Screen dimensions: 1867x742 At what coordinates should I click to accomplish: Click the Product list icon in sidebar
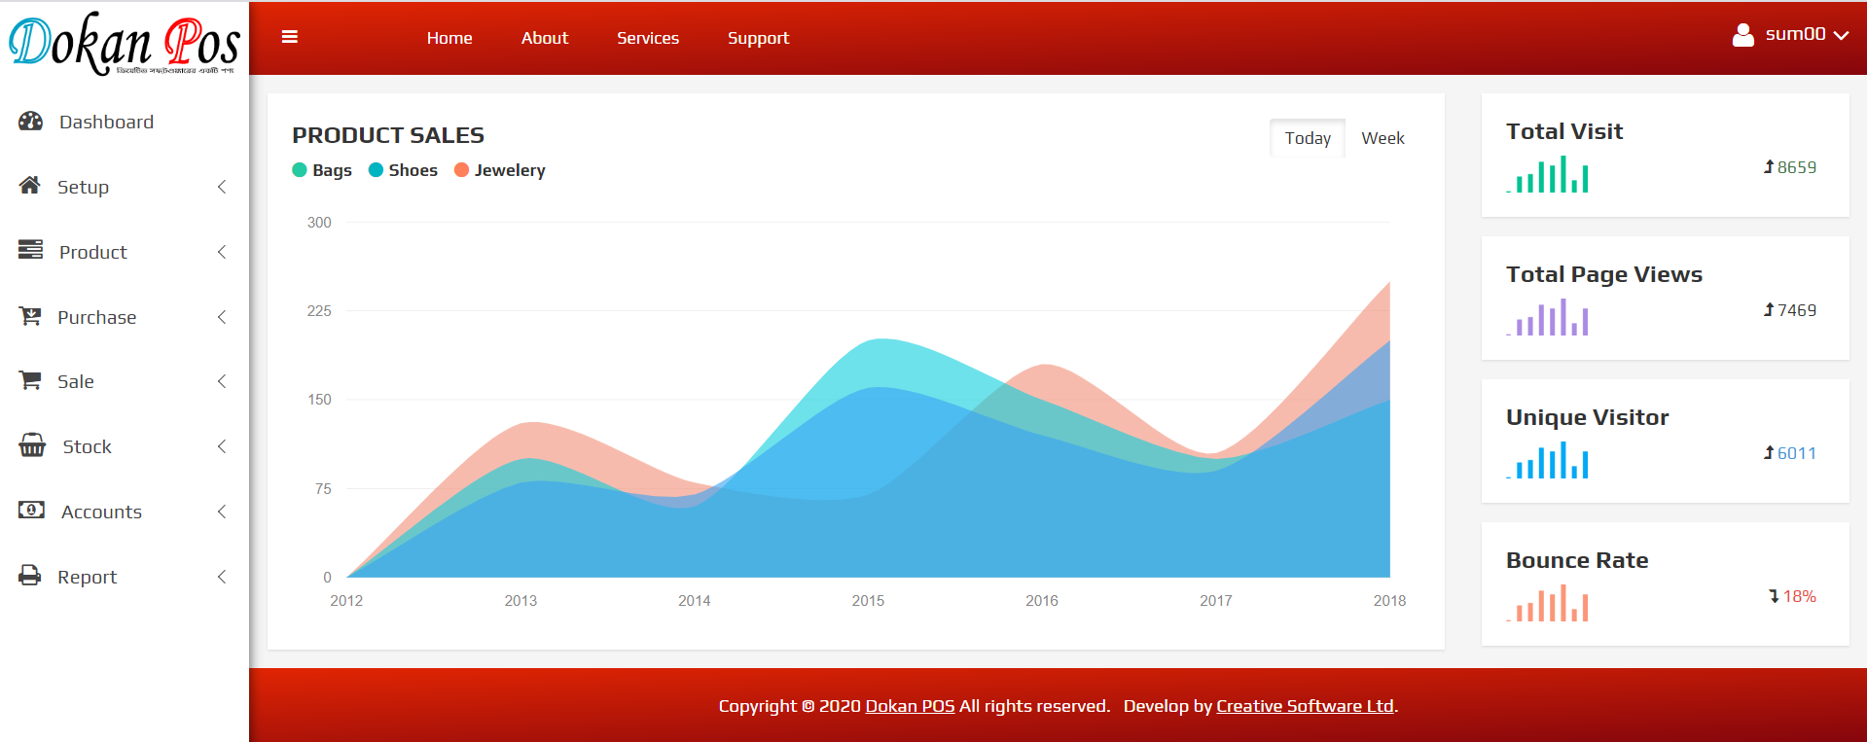(31, 251)
